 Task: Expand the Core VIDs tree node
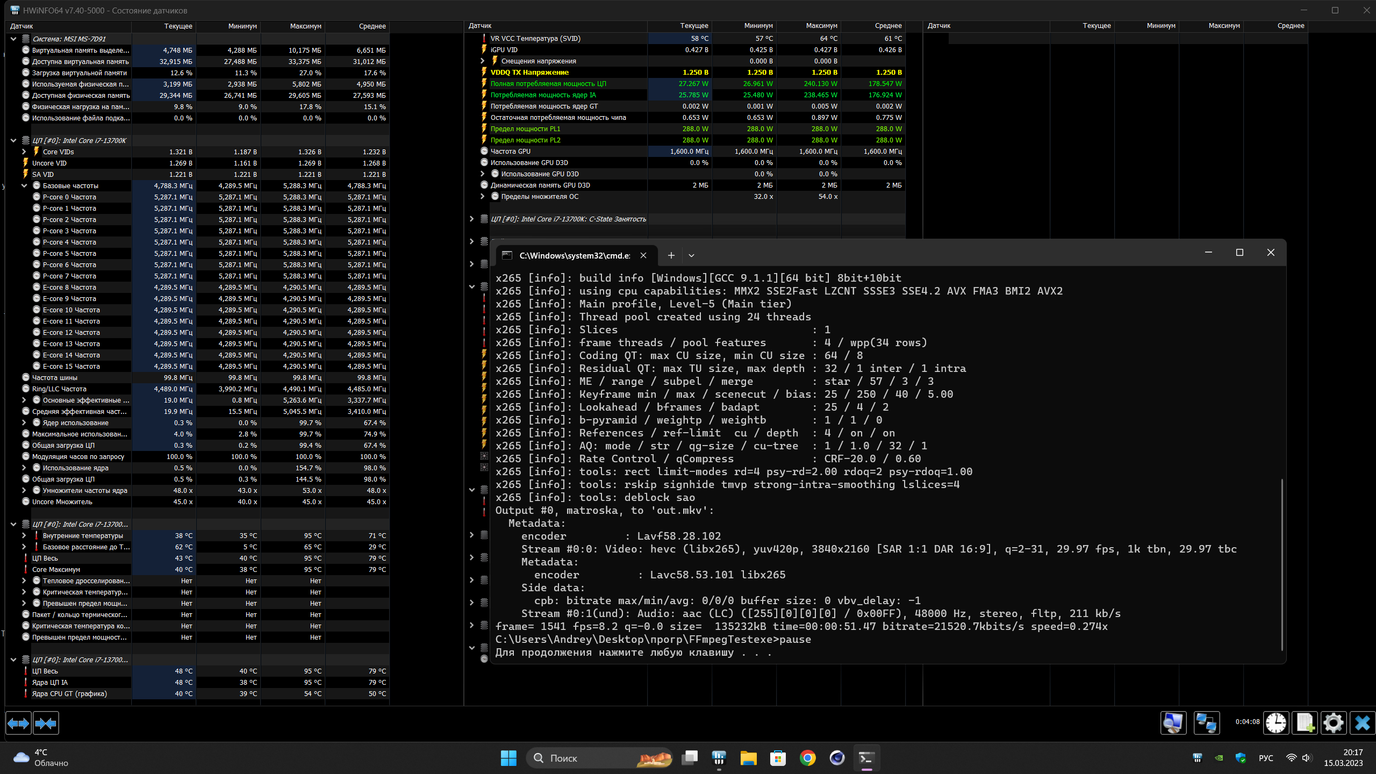24,152
